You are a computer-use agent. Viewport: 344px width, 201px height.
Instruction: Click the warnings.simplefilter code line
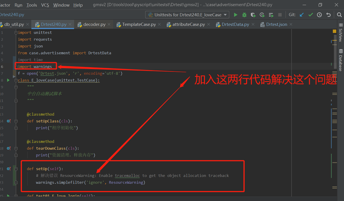(90, 182)
